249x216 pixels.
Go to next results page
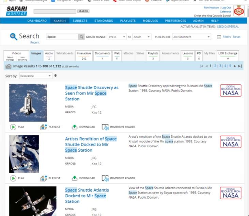point(235,66)
